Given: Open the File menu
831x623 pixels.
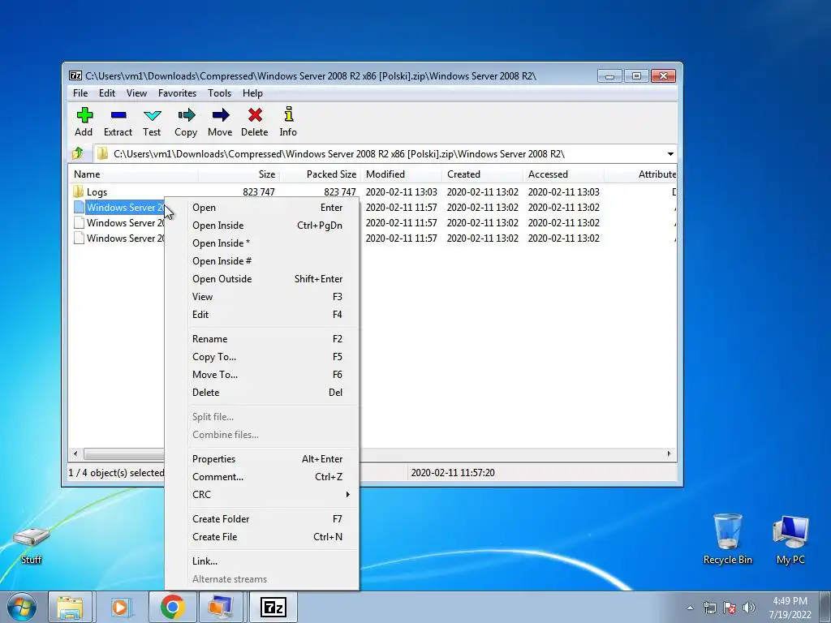Looking at the screenshot, I should 80,93.
